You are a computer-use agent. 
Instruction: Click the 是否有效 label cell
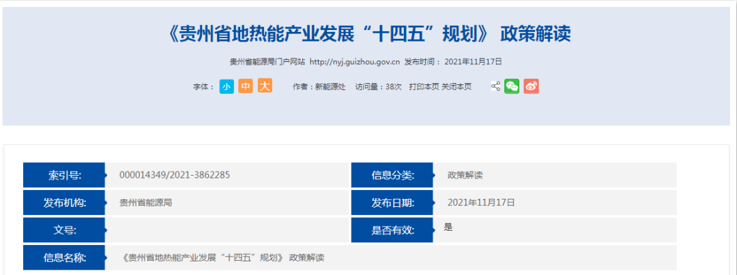point(392,230)
